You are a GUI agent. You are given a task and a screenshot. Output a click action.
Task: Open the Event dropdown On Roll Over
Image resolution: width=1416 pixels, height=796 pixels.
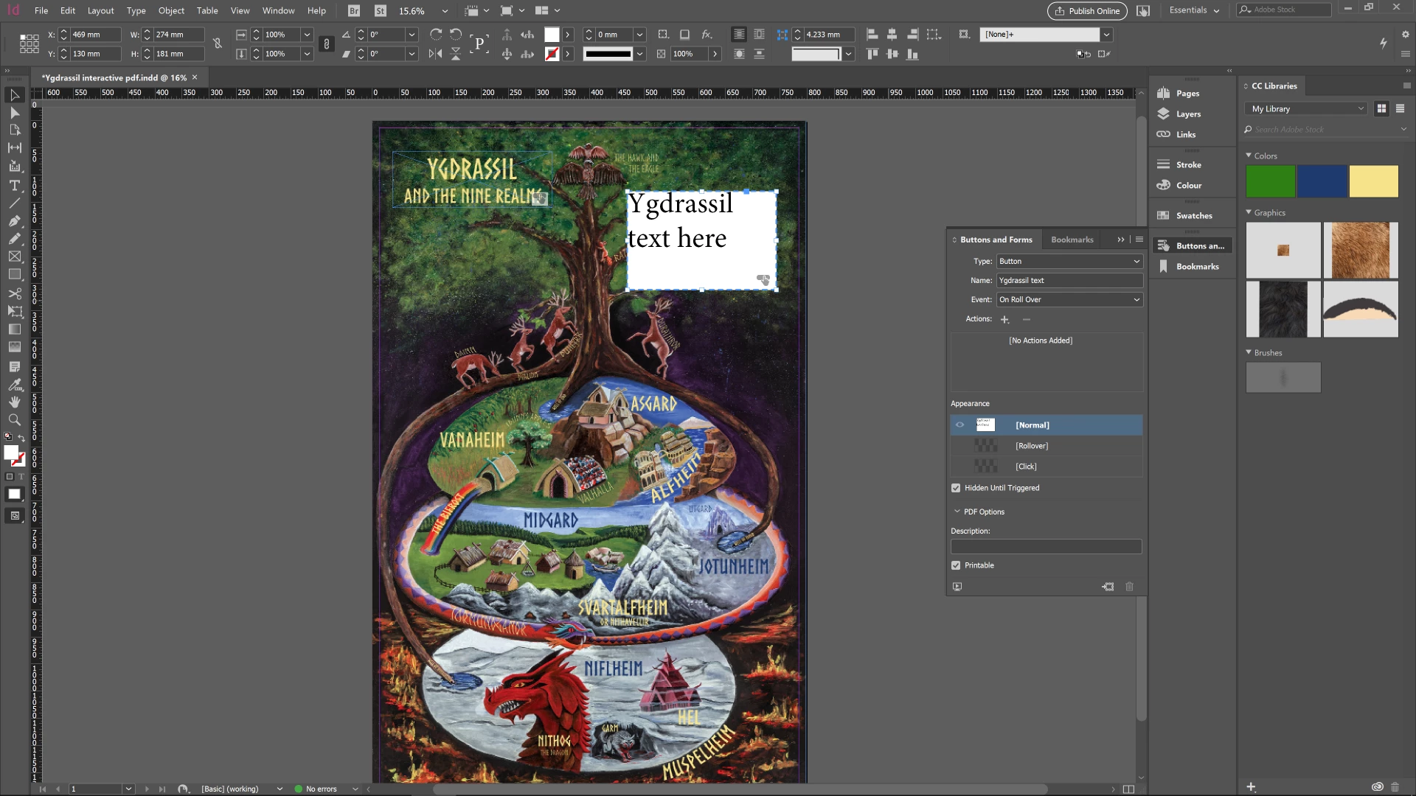tap(1069, 300)
